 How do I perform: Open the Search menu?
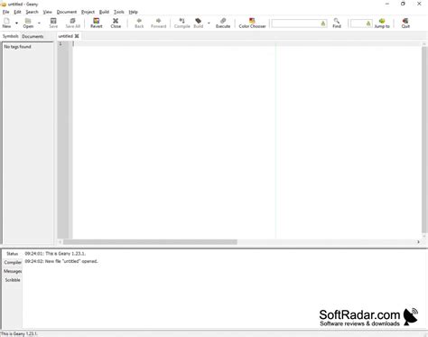pyautogui.click(x=32, y=12)
